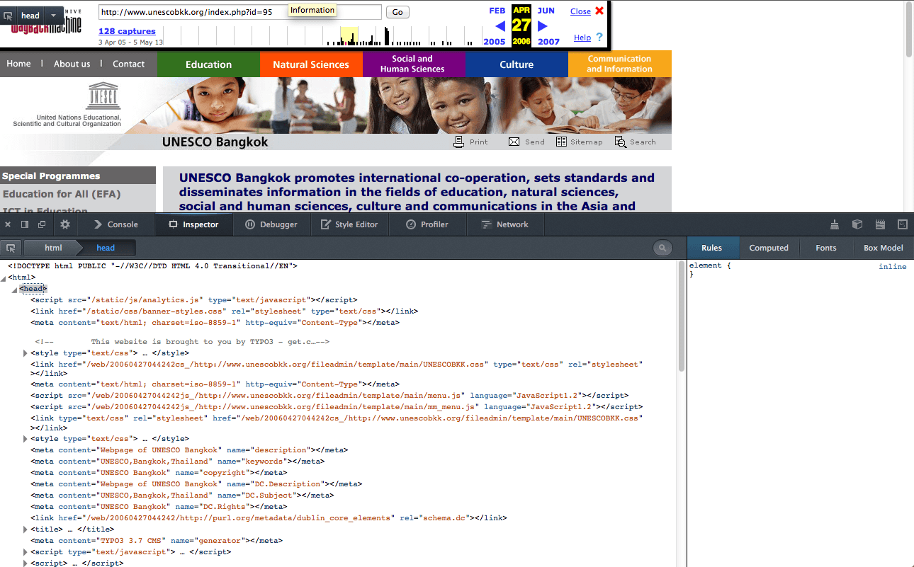The image size is (914, 567).
Task: Go to next capture with right arrow
Action: pyautogui.click(x=543, y=26)
